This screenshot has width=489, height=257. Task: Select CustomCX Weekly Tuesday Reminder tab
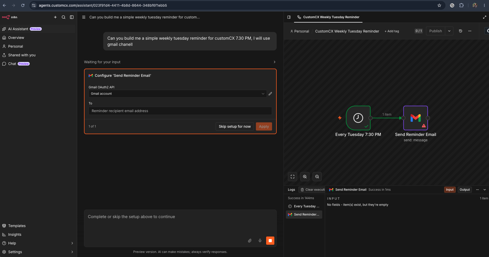(328, 17)
